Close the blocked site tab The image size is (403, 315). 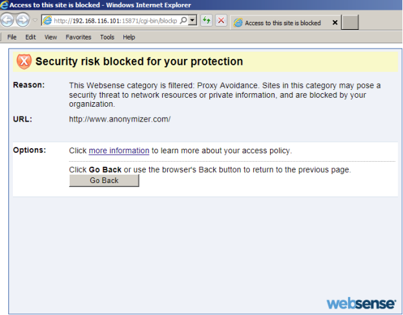(335, 23)
